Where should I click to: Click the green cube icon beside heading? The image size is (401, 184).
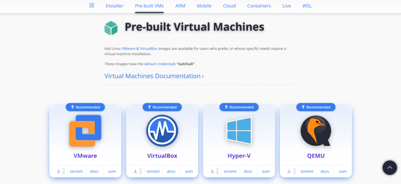click(111, 28)
